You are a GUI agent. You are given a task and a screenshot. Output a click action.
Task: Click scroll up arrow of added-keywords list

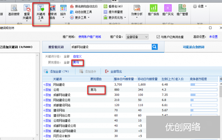[37, 56]
